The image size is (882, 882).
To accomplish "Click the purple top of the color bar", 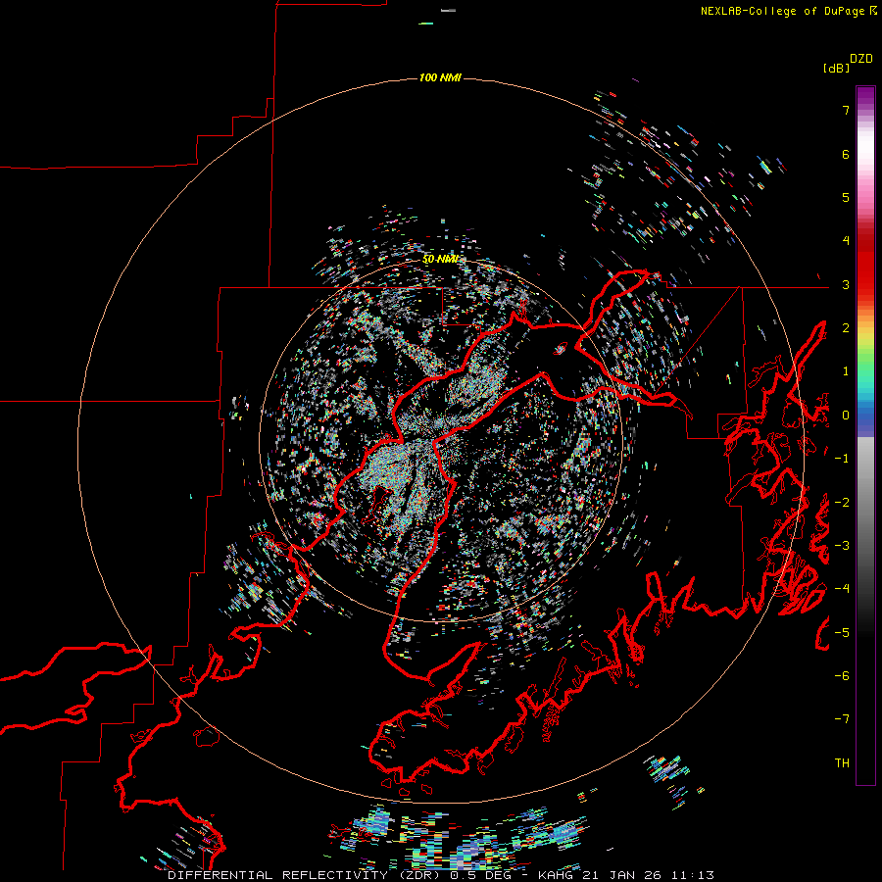I will (865, 96).
